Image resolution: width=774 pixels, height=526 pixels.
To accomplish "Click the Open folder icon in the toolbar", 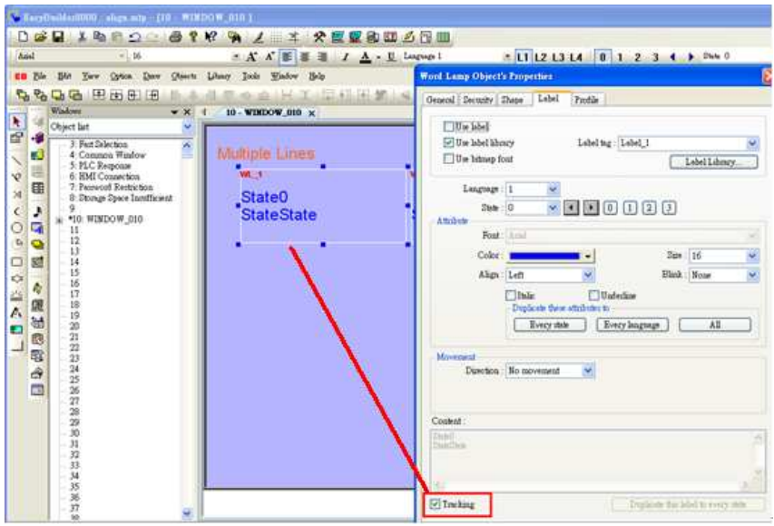I will coord(41,36).
